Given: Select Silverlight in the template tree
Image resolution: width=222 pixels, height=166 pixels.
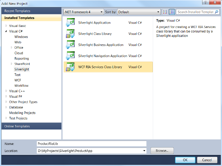Looking at the screenshot, I should (x=22, y=69).
